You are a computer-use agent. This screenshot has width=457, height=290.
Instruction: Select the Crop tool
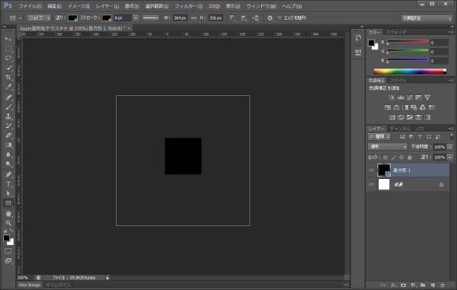[x=8, y=77]
